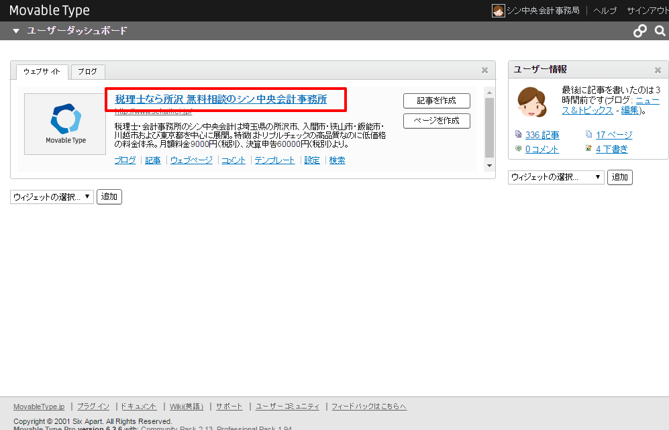Open the テンプレート link
Screen dimensions: 669x430
coord(274,160)
